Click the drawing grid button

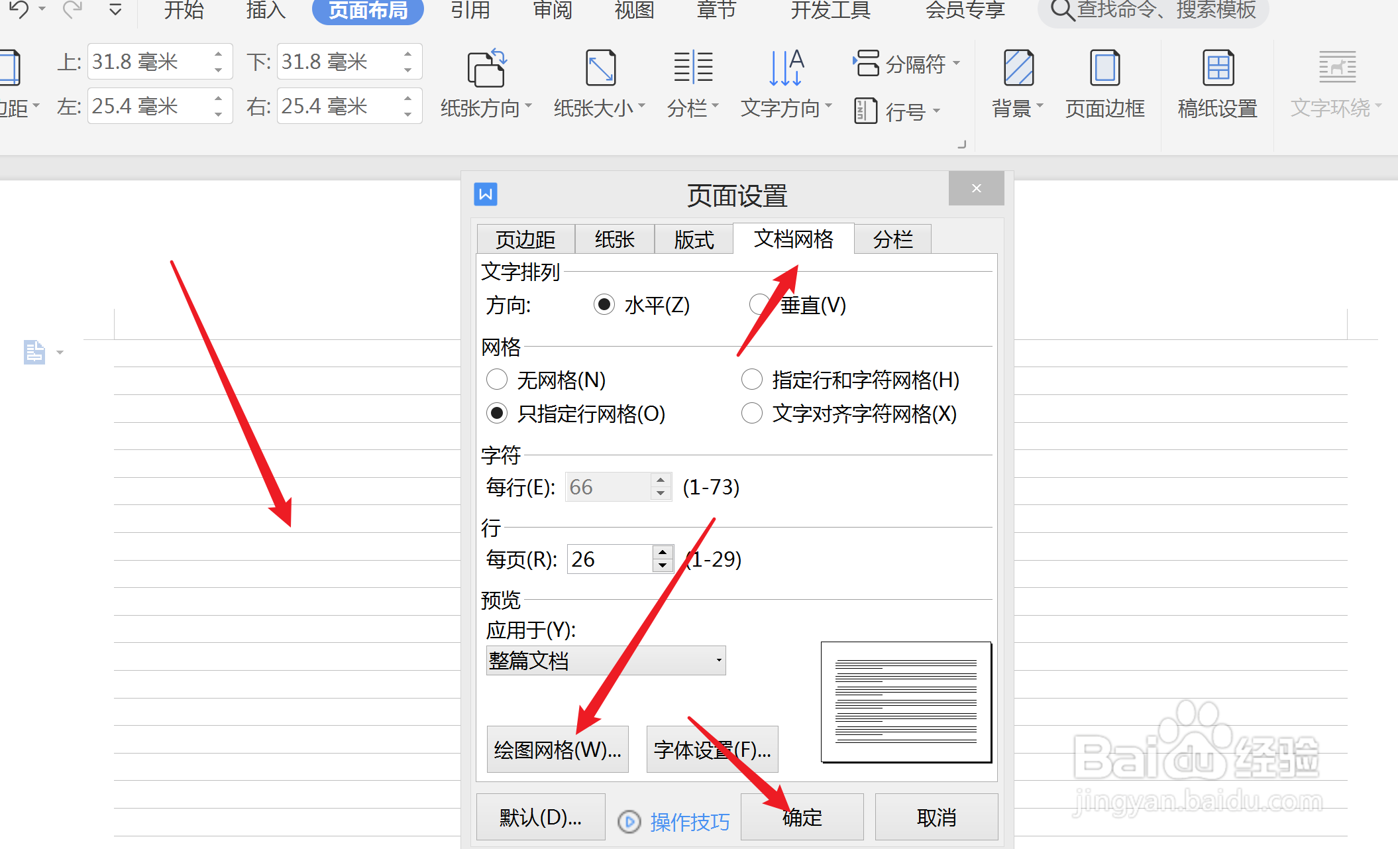[557, 750]
